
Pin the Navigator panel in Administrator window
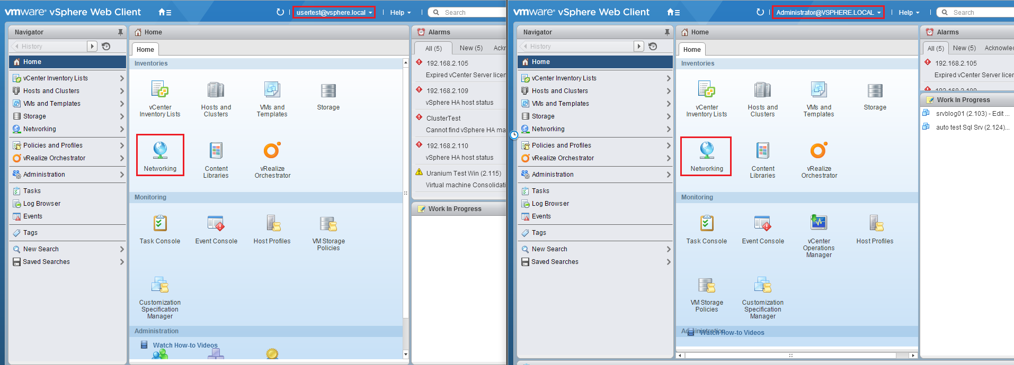pos(667,32)
